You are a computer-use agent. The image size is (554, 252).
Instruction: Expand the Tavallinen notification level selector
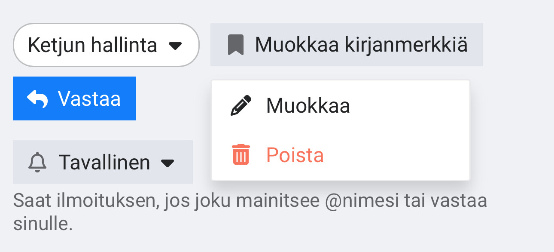coord(103,163)
